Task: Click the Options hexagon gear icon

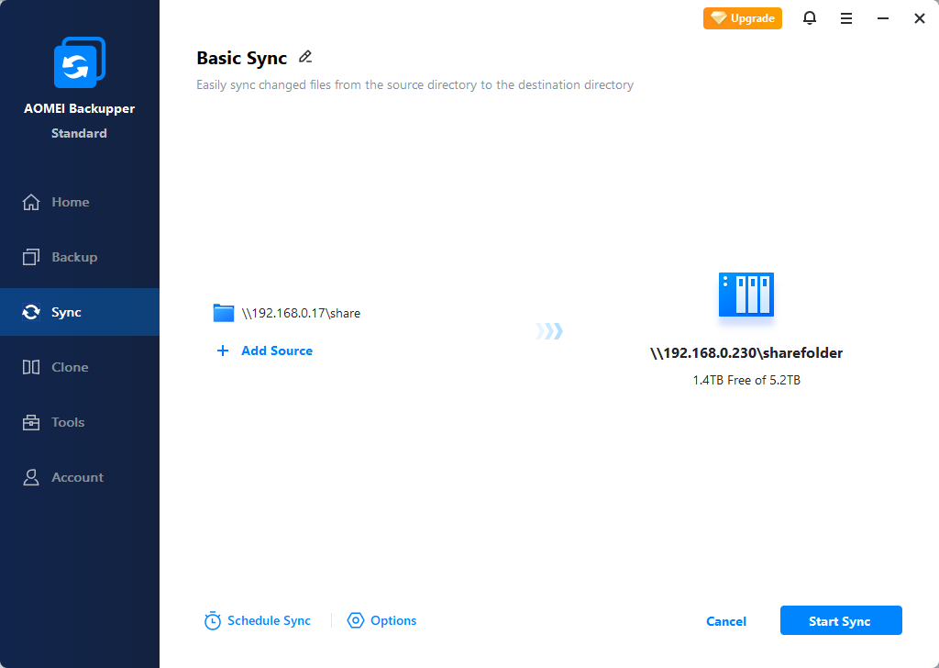Action: coord(356,621)
